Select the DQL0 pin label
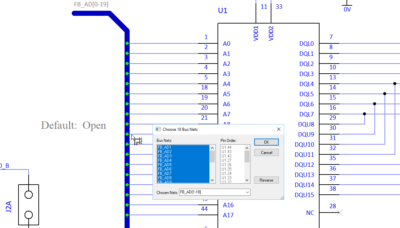The image size is (400, 228). (x=306, y=44)
